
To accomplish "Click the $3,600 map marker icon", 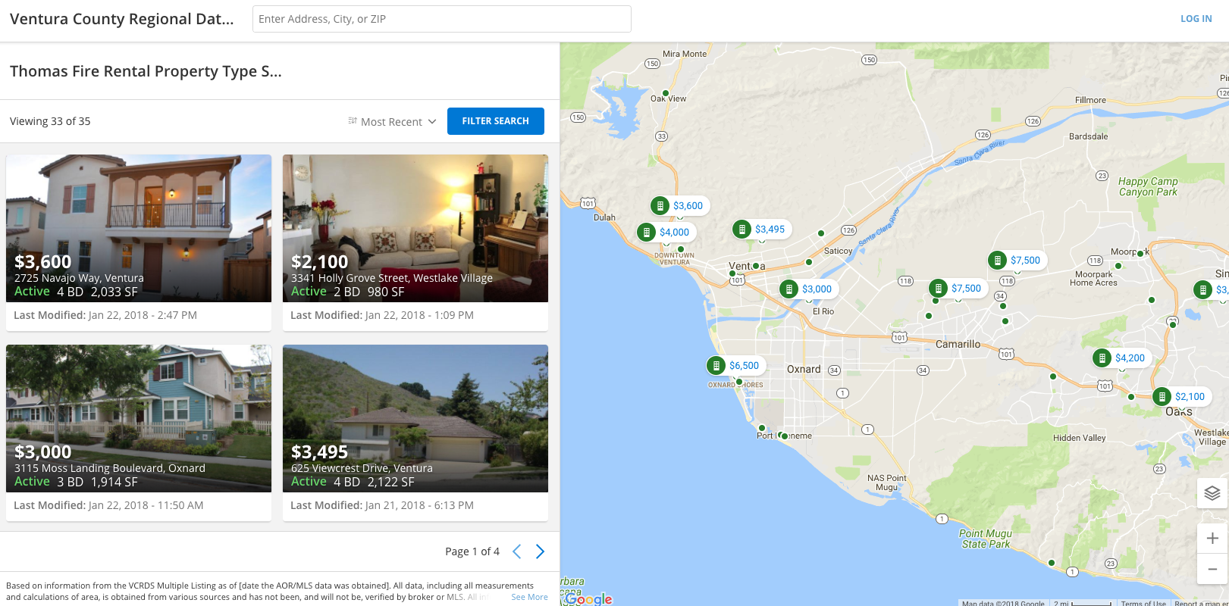I will point(660,205).
